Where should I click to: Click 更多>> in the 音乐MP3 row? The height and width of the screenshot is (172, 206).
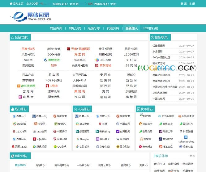[x=144, y=165]
